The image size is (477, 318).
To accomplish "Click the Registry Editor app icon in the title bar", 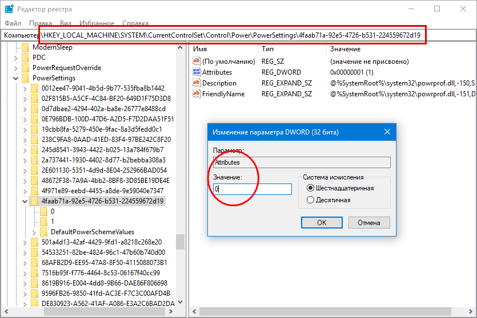I will [x=9, y=9].
